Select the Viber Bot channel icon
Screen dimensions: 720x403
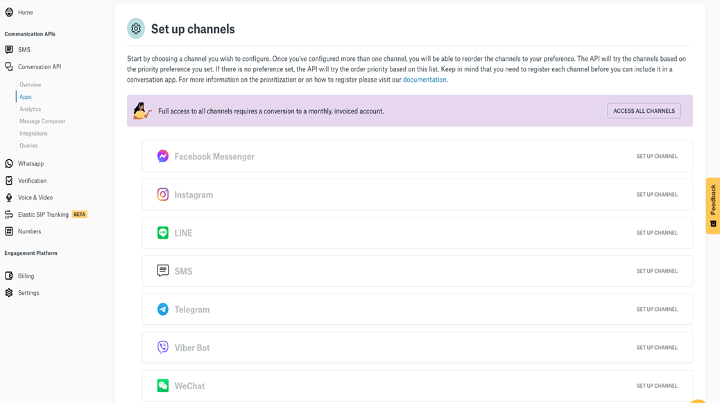coord(162,347)
